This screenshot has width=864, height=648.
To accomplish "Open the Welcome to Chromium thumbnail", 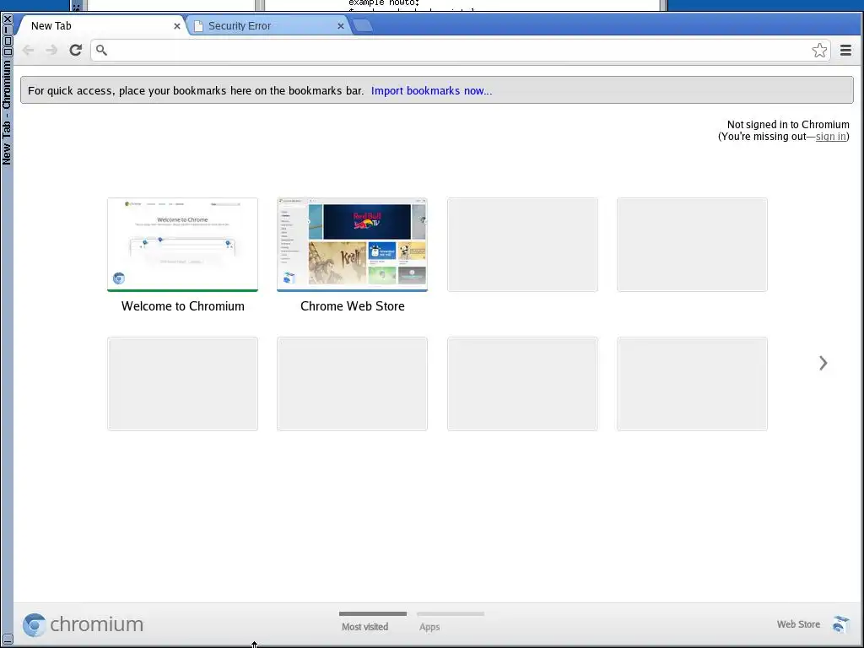I will tap(182, 245).
